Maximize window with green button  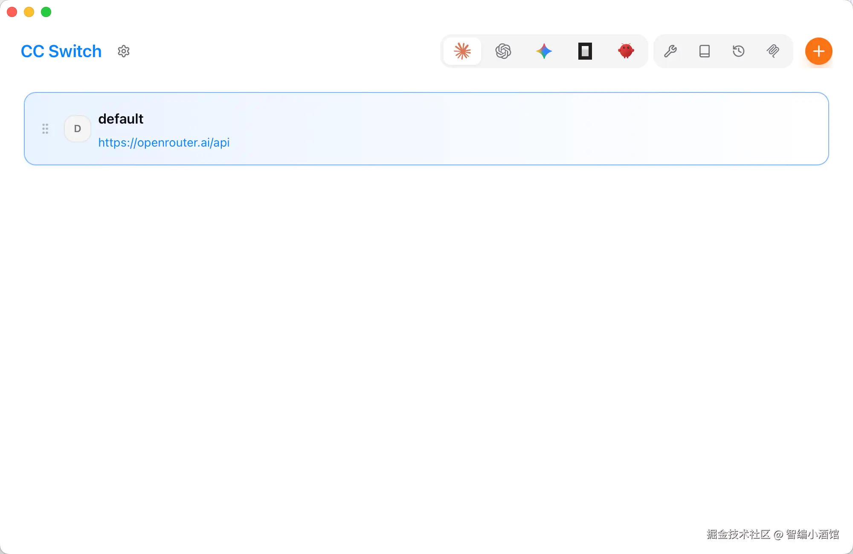pos(46,12)
